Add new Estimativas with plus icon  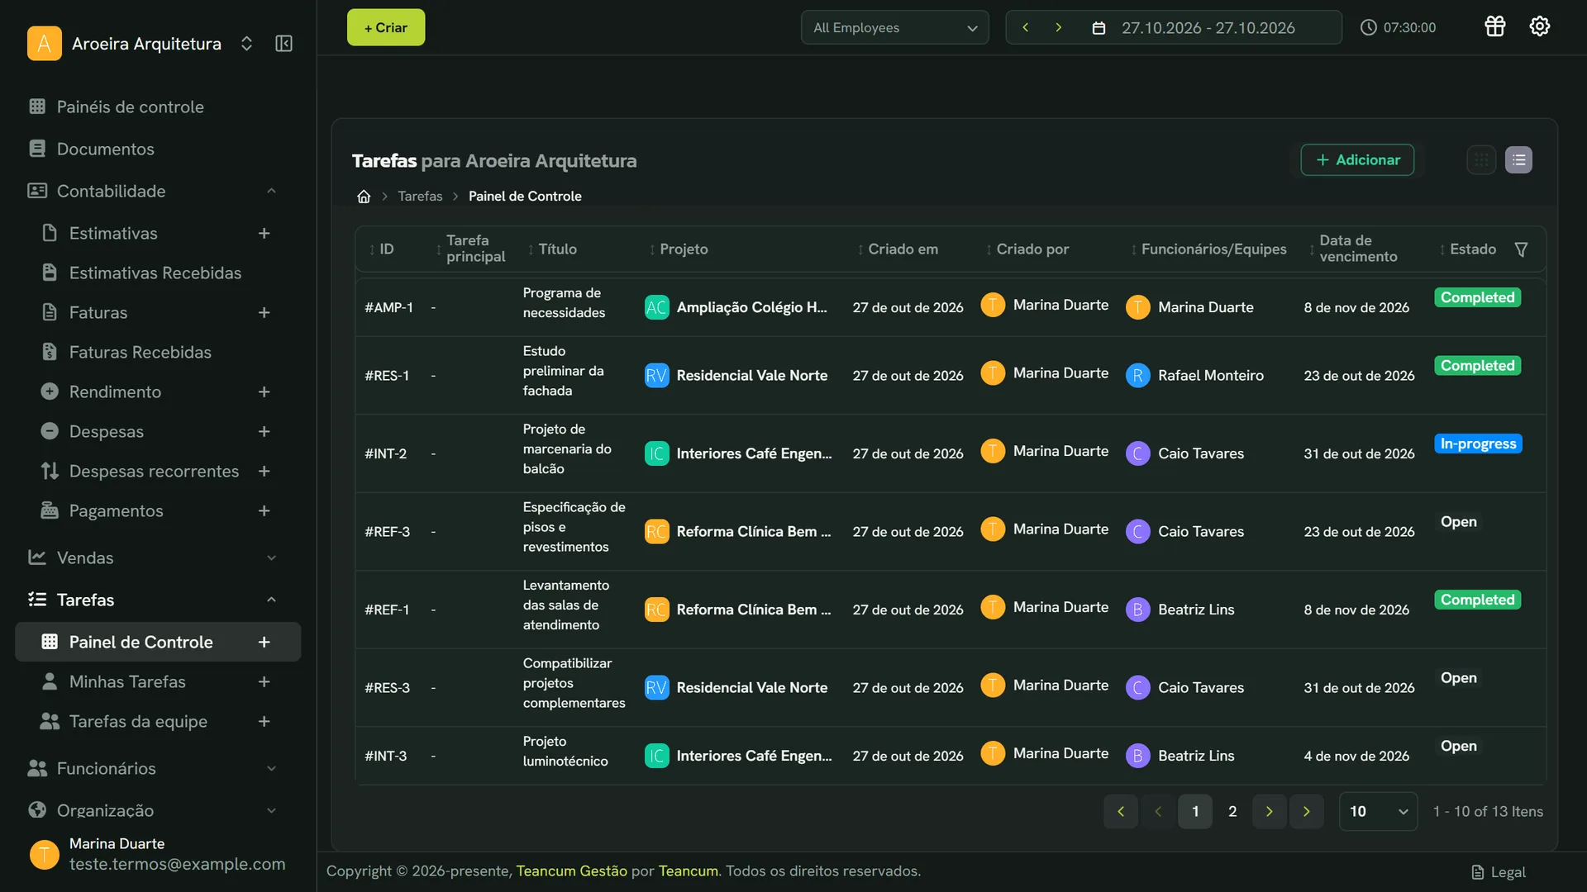[264, 234]
